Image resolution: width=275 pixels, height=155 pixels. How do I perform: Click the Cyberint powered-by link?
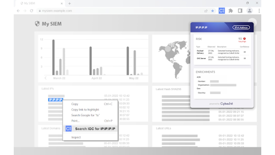coord(227,104)
